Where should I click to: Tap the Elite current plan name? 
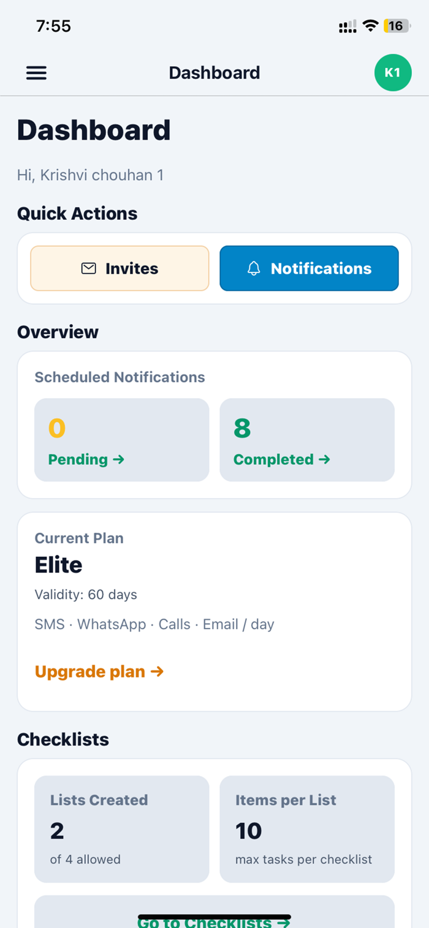point(59,565)
